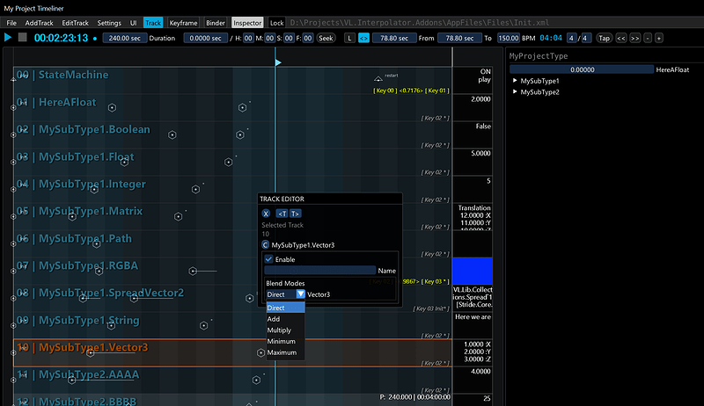Screen dimensions: 704x406
Task: Select the 06 | MySubType1.Path track label
Action: (x=75, y=238)
